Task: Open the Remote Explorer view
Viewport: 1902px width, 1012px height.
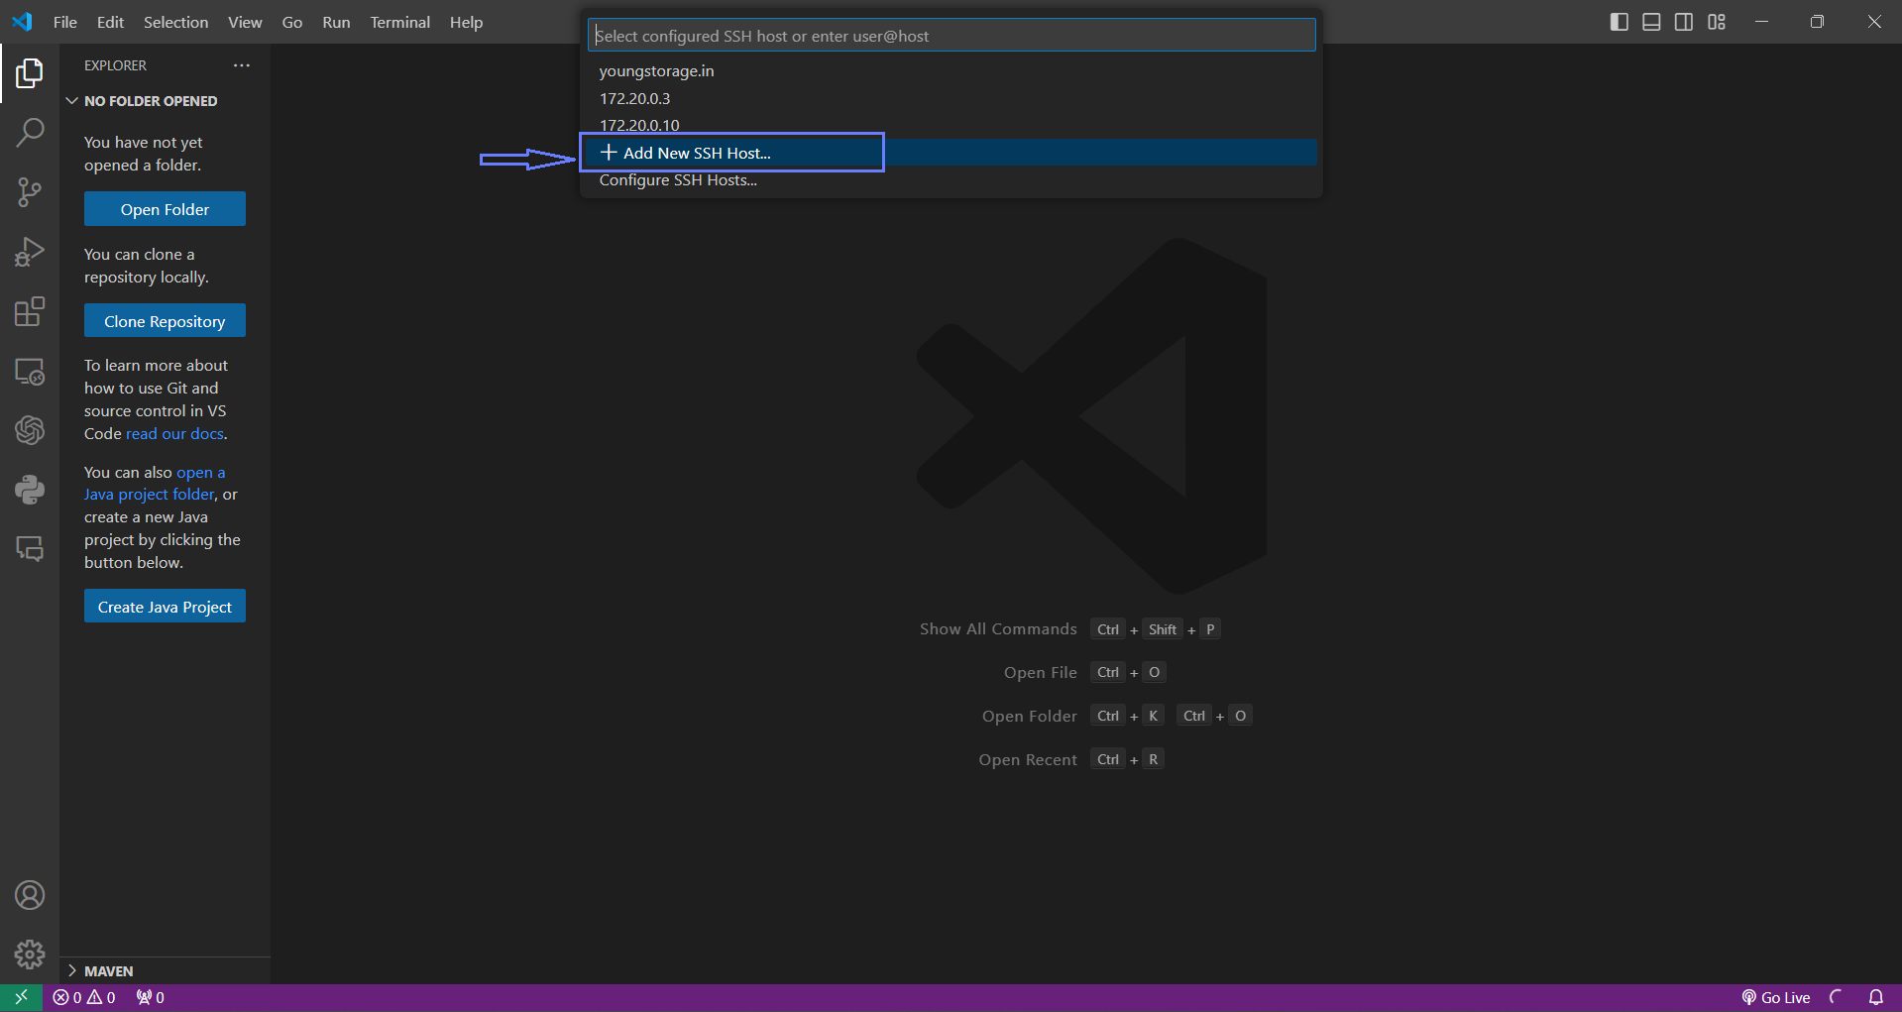Action: coord(30,372)
